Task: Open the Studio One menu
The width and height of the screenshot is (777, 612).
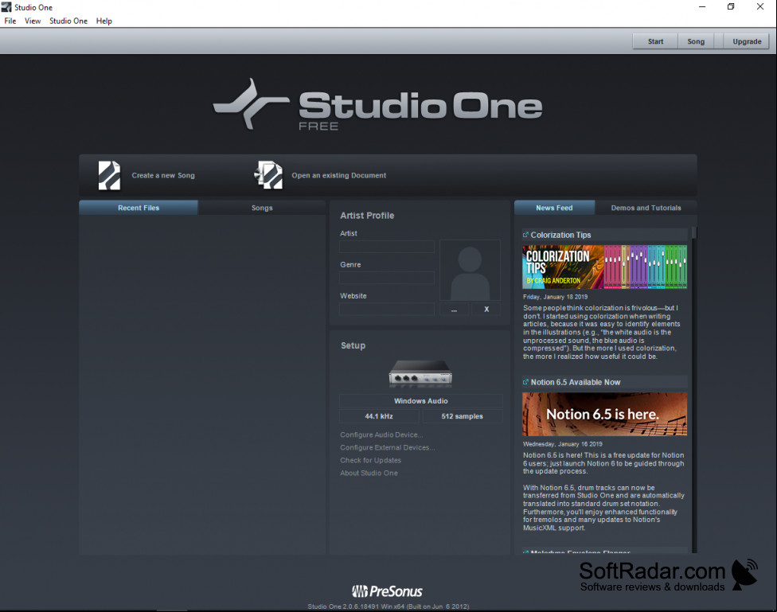Action: point(68,21)
